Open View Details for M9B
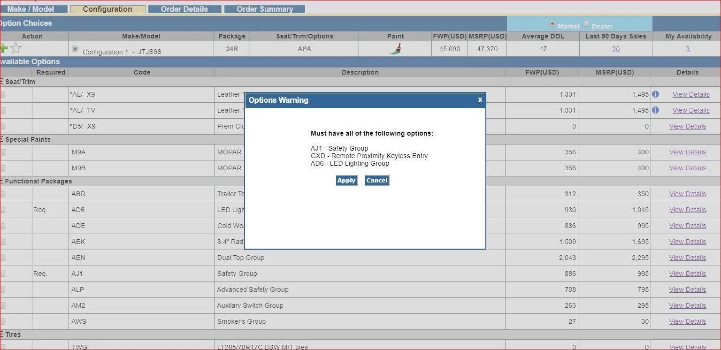This screenshot has width=721, height=350. coord(688,168)
